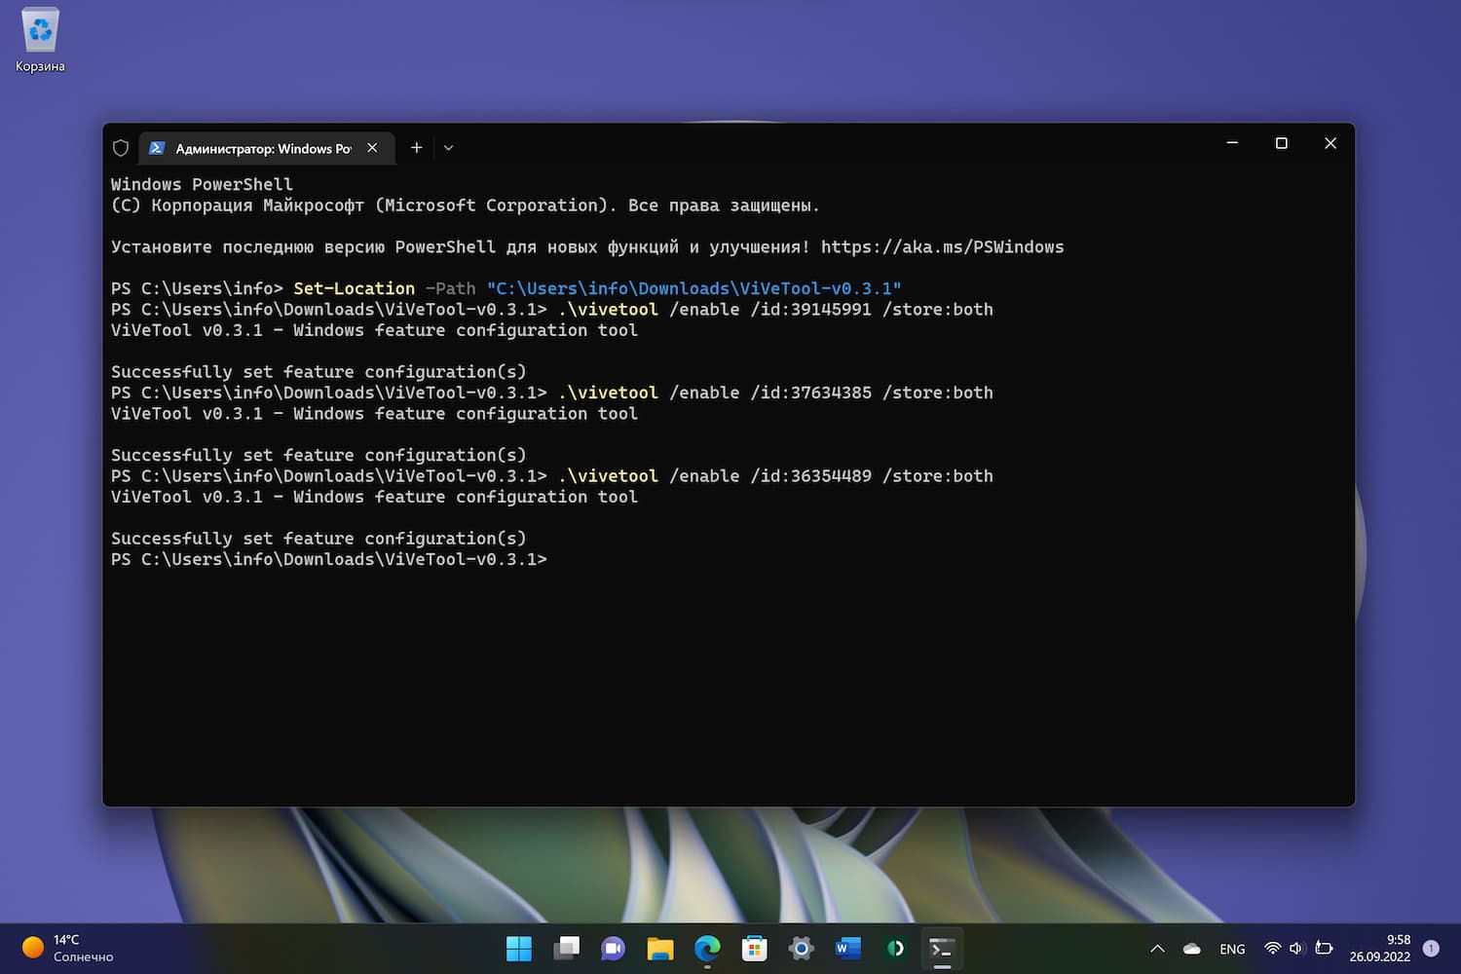Image resolution: width=1461 pixels, height=974 pixels.
Task: Open the Windows Start menu
Action: pos(519,949)
